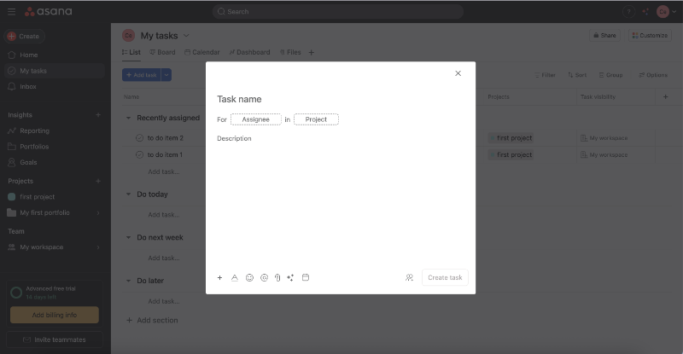Screen dimensions: 683x354
Task: Switch to the List tab
Action: tap(131, 52)
